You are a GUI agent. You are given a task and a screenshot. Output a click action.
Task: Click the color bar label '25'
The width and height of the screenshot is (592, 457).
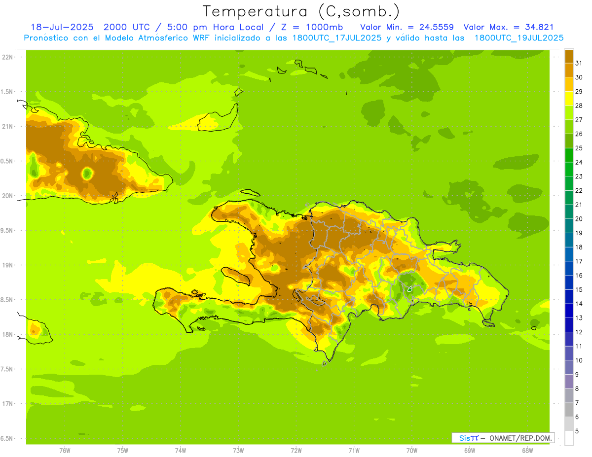[x=579, y=148]
